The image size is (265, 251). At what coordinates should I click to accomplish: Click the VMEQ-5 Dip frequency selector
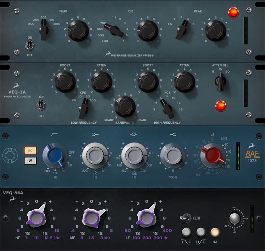(x=114, y=31)
